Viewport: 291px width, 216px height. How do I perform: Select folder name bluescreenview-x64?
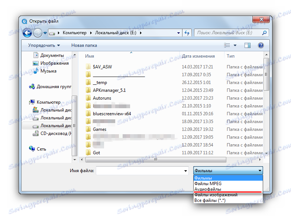(x=112, y=114)
